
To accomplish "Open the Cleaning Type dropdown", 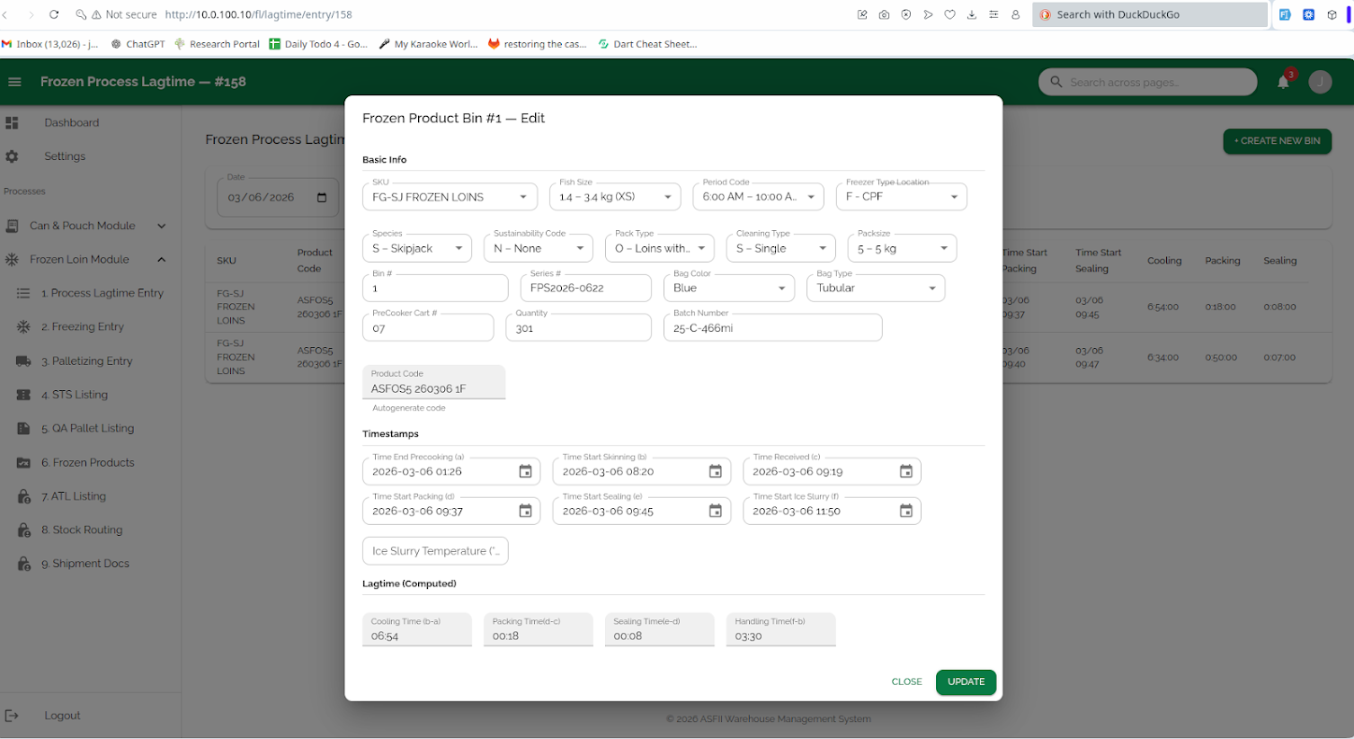I will pos(781,248).
